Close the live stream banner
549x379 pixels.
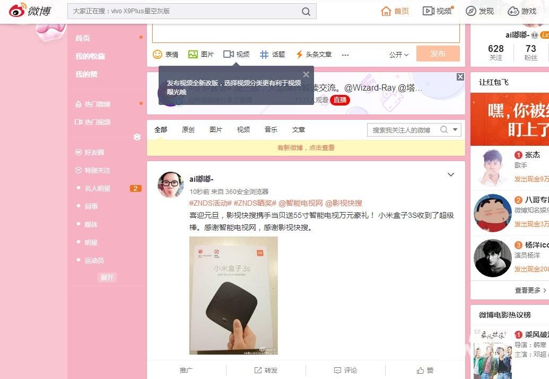tap(460, 77)
